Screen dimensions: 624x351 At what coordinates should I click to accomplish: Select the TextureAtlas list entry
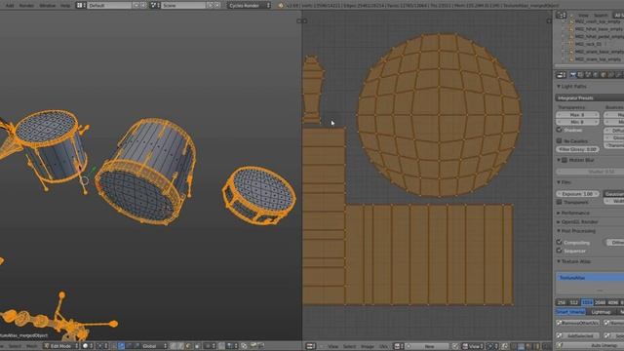(590, 277)
